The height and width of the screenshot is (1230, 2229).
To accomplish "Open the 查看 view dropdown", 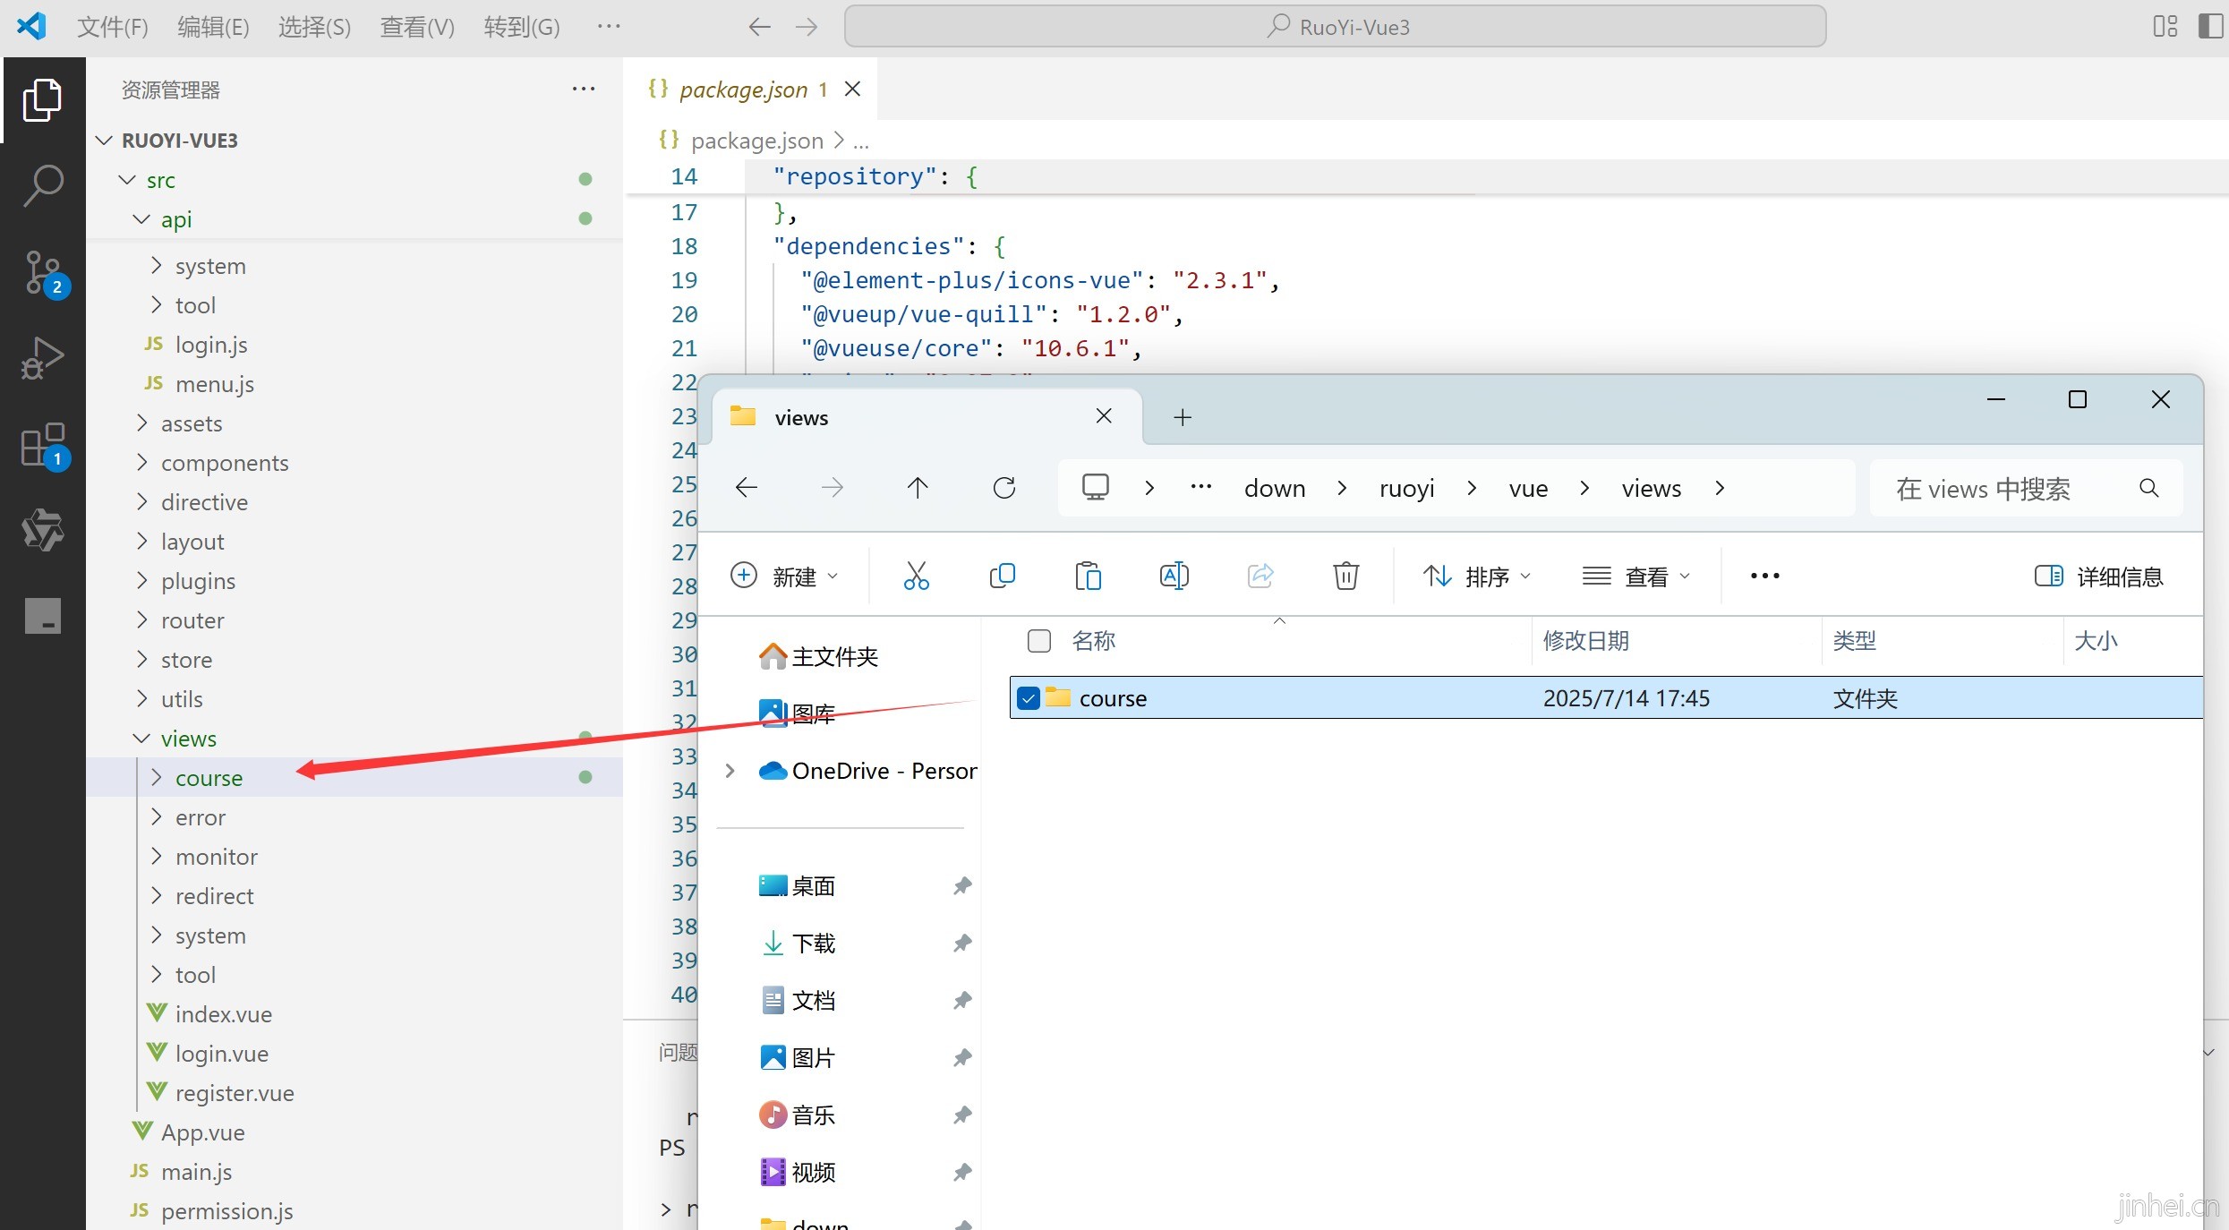I will pos(1636,577).
